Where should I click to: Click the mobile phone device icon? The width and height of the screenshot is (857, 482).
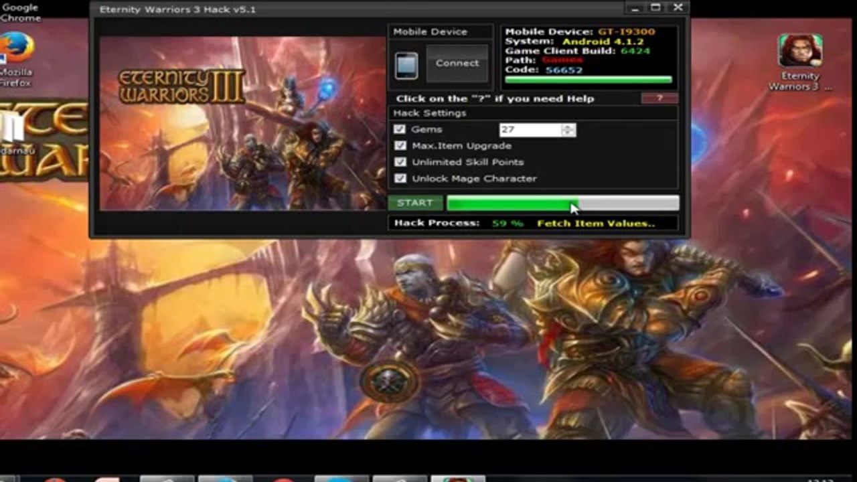click(x=406, y=66)
